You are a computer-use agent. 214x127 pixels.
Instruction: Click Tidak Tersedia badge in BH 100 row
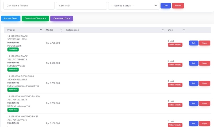(x=175, y=105)
